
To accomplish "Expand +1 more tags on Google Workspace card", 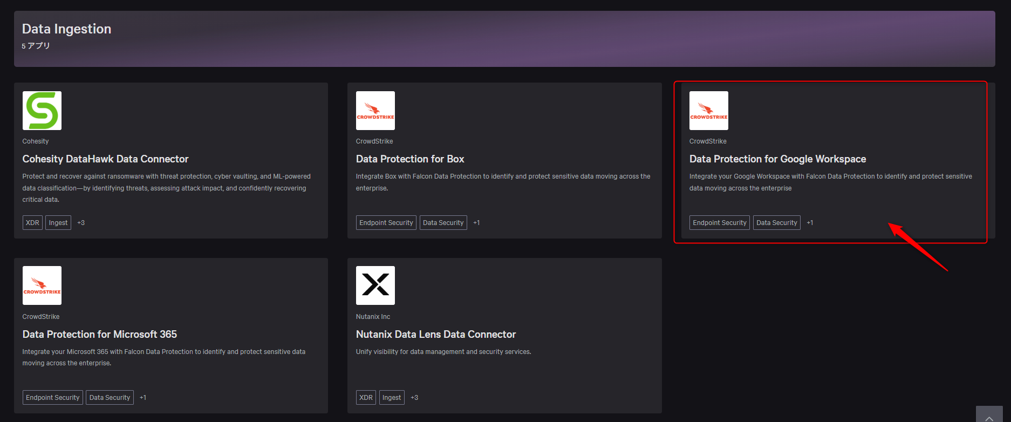I will tap(810, 222).
